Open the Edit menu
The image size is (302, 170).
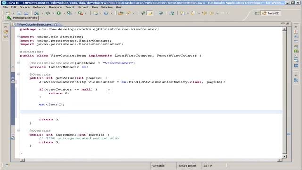14,7
